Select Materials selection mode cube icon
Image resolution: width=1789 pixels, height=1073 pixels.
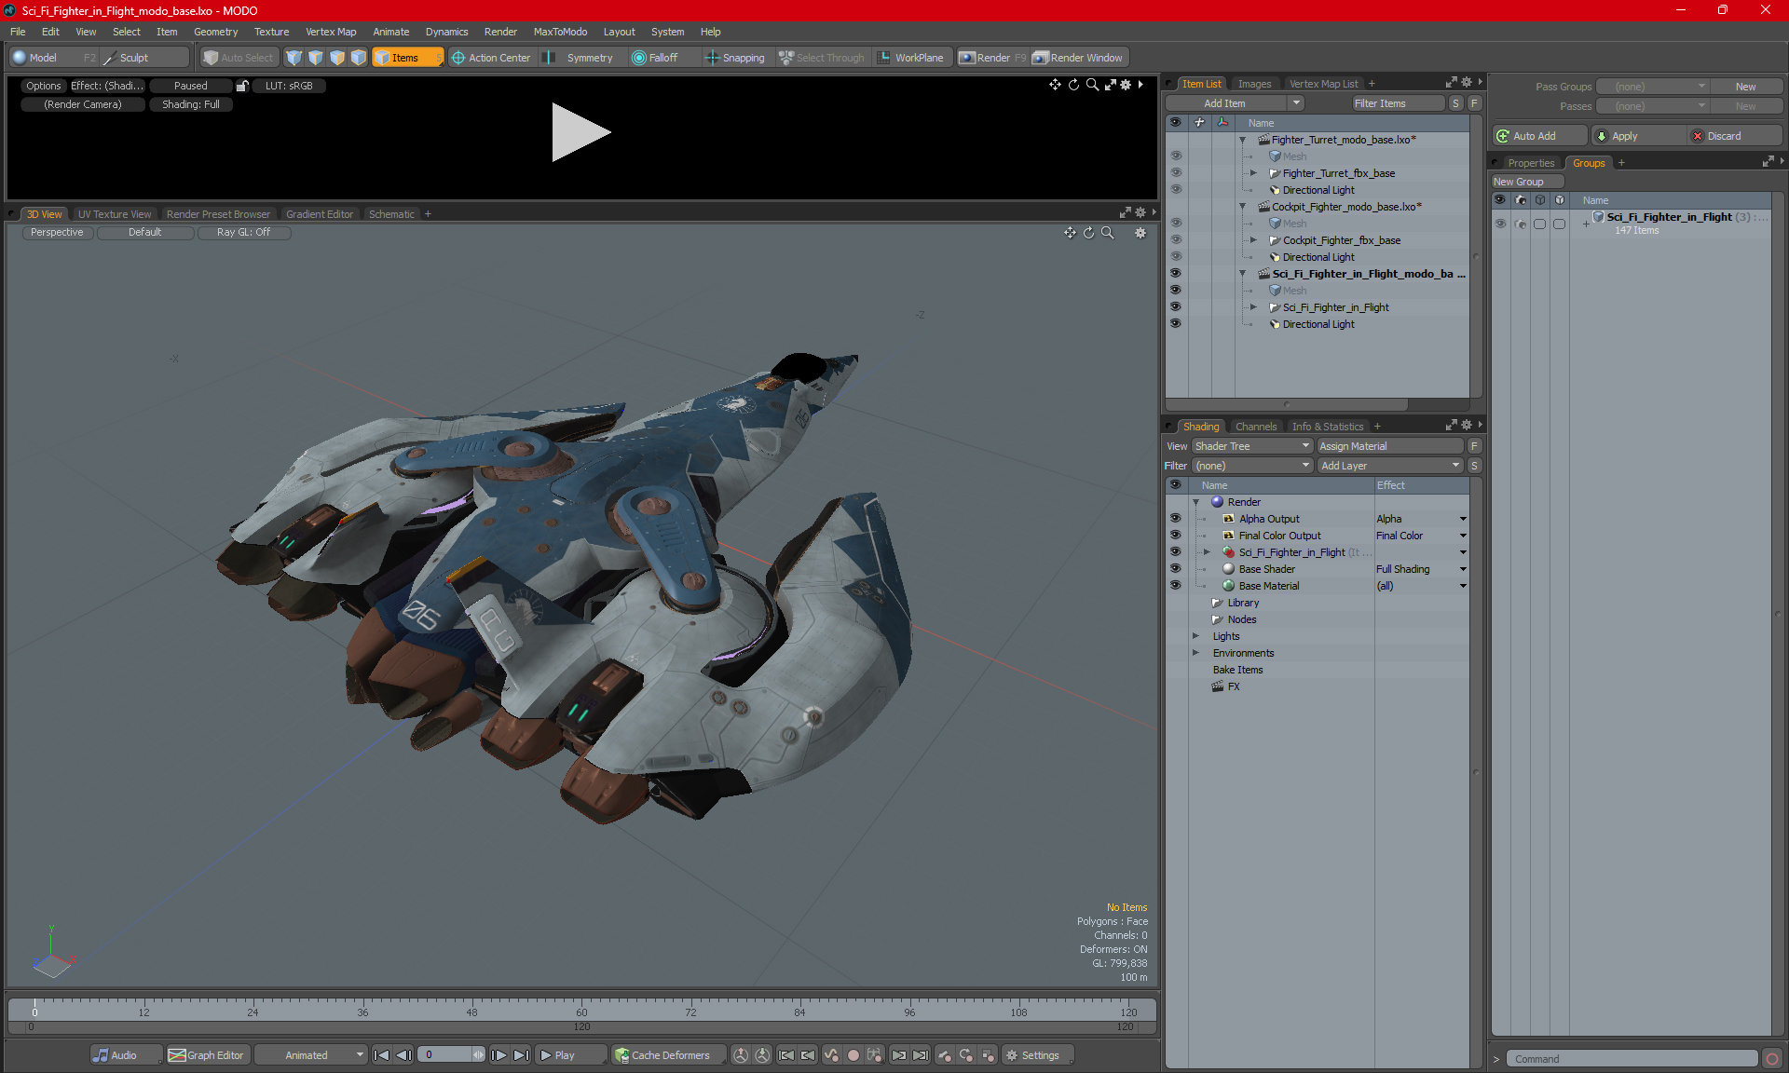359,58
